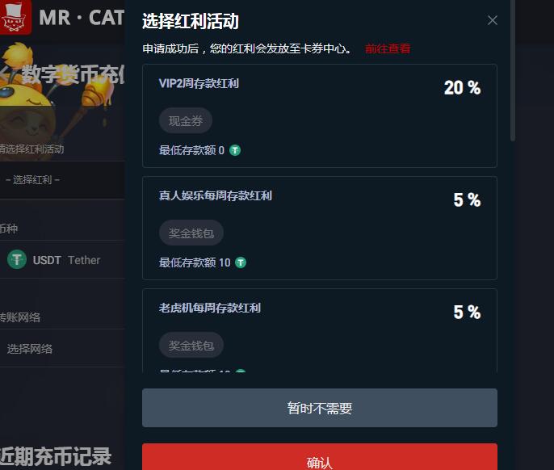Click the 暂时不需要 button
The image size is (554, 470).
pyautogui.click(x=320, y=408)
